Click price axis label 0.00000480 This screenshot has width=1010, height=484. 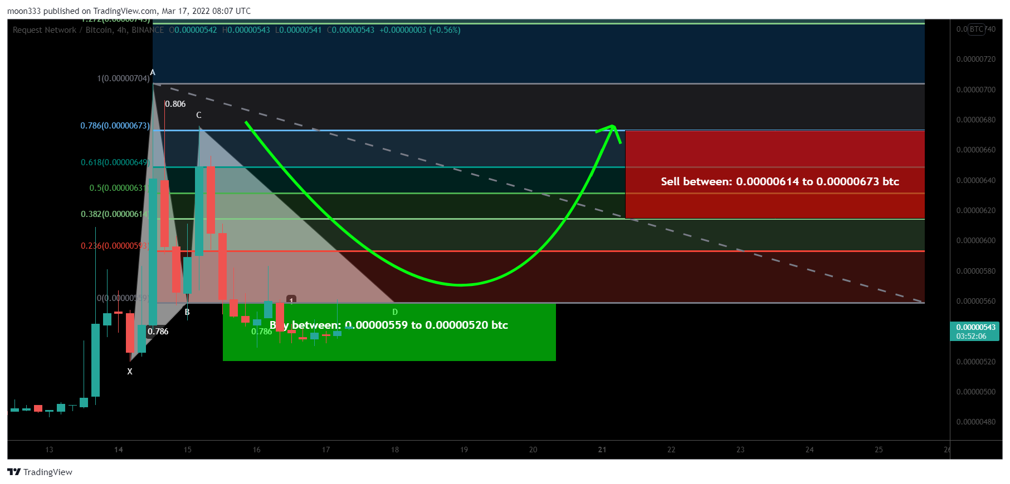click(x=976, y=422)
